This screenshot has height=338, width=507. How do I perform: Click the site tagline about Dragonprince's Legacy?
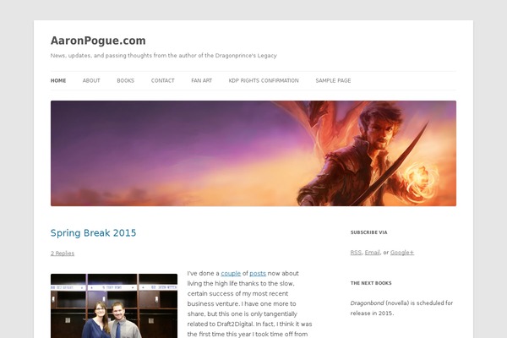[x=164, y=56]
